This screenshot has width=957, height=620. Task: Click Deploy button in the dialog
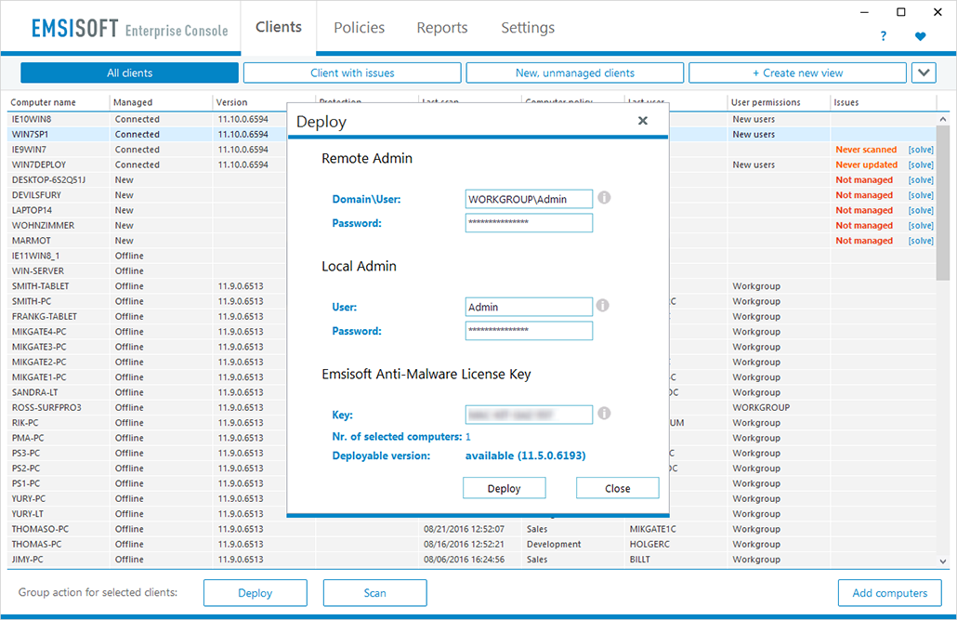point(505,488)
